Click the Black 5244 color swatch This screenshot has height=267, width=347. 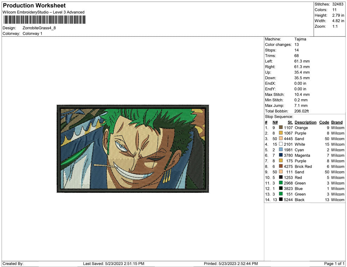[x=281, y=199]
